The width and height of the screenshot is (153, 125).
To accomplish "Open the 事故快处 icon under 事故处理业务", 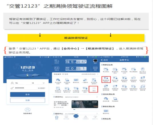I will (106, 112).
